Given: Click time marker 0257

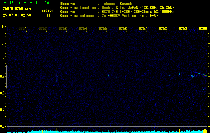Looking at the screenshot, I should click(143, 29).
